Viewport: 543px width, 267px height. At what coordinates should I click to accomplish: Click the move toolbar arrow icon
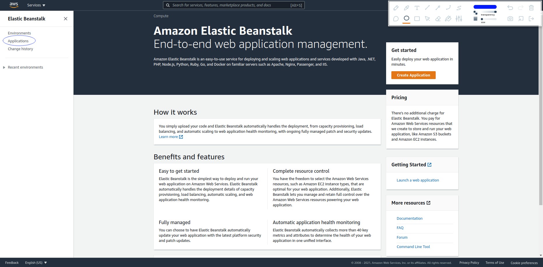point(521,19)
